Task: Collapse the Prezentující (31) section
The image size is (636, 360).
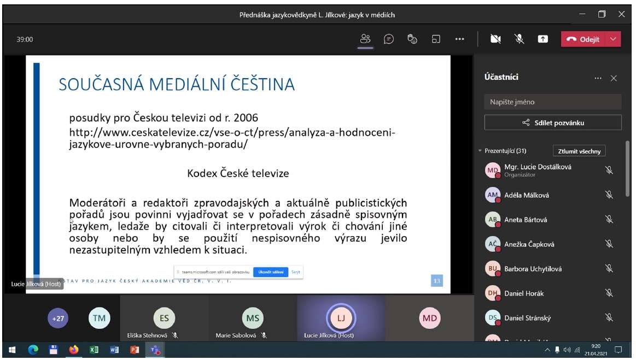Action: click(x=480, y=151)
